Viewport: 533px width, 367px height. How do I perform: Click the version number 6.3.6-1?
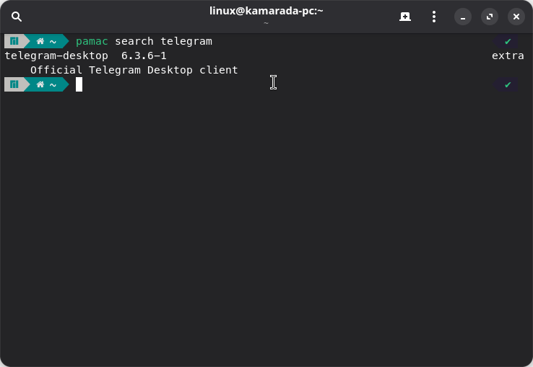pyautogui.click(x=144, y=56)
